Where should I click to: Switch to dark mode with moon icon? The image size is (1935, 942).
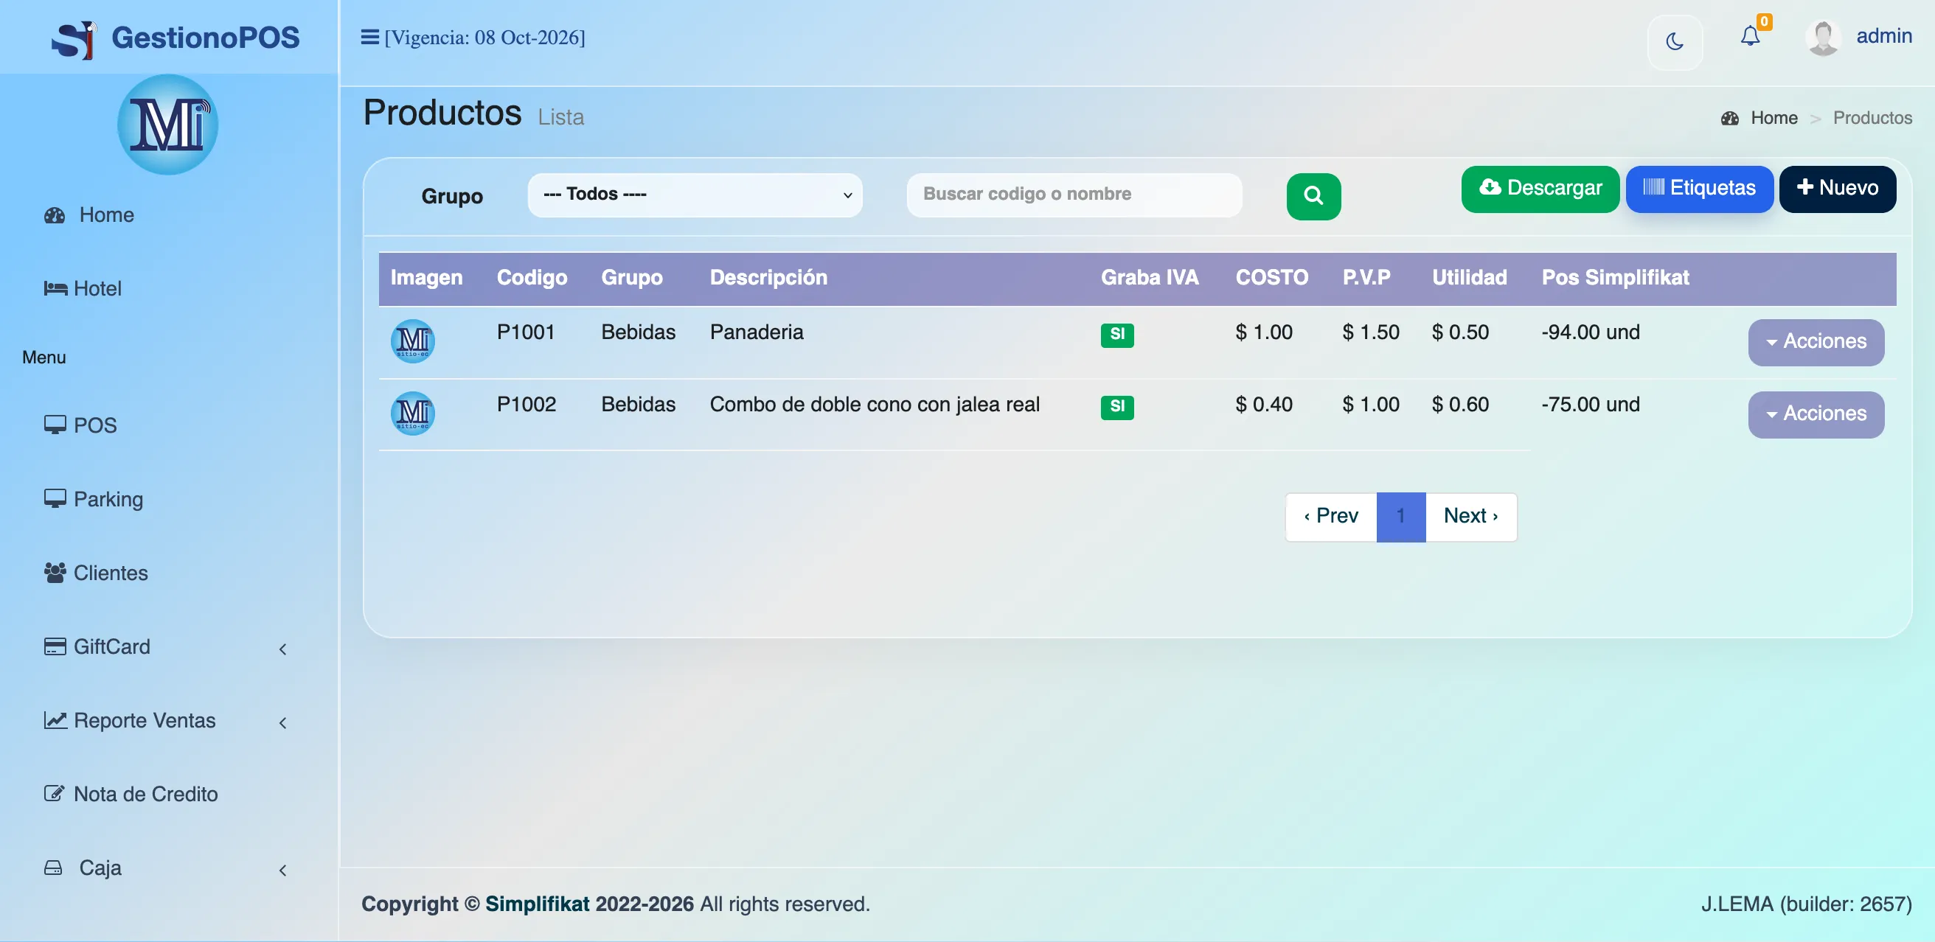click(1675, 42)
